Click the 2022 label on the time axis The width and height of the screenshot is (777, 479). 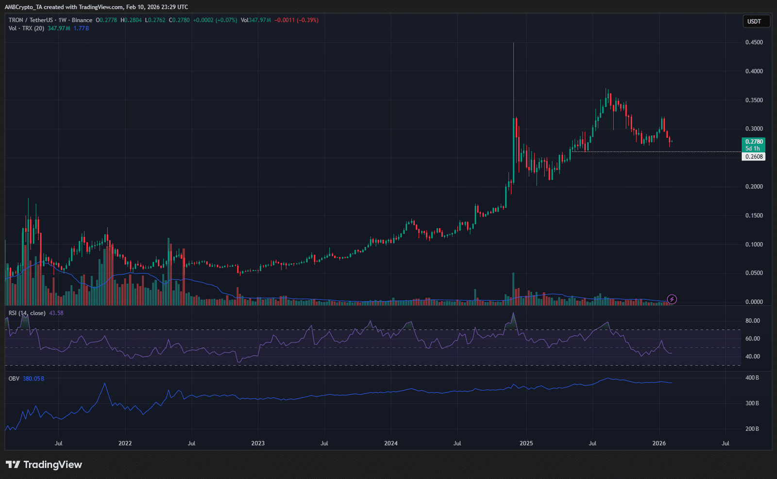125,443
